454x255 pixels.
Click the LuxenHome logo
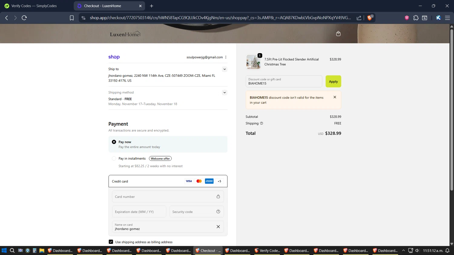pos(125,34)
